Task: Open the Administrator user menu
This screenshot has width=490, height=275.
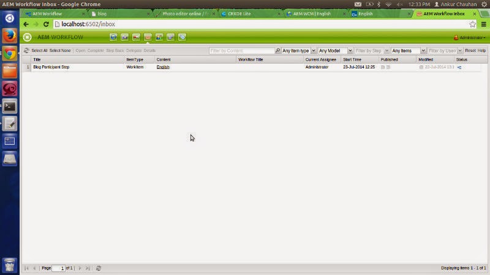Action: click(470, 38)
